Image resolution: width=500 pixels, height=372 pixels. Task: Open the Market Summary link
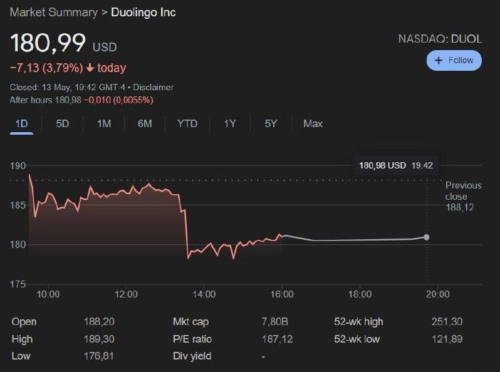pos(54,13)
